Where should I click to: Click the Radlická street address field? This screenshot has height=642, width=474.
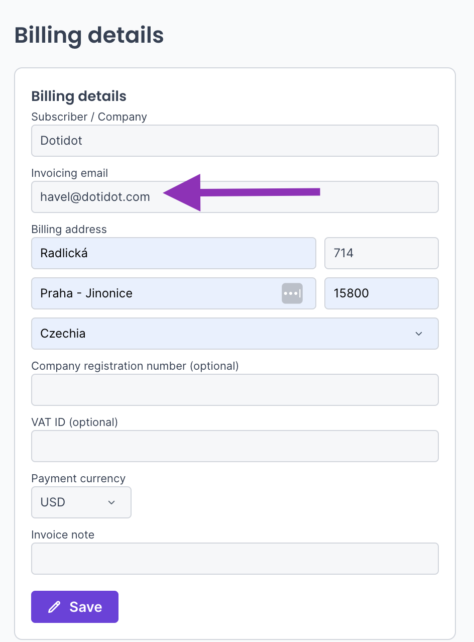tap(174, 253)
